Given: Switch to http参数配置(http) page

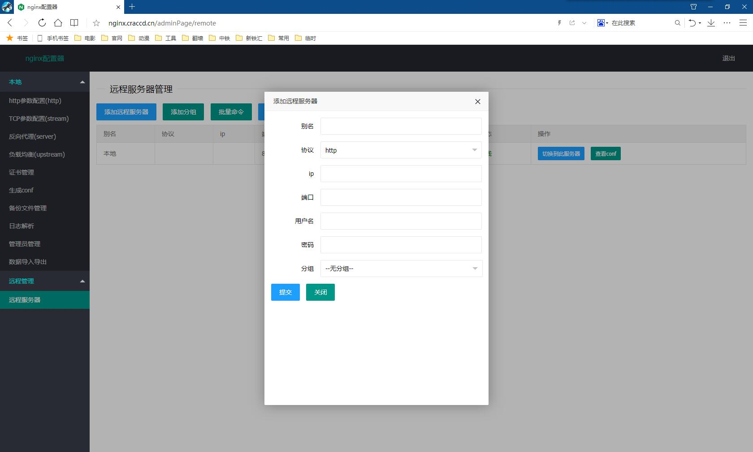Looking at the screenshot, I should click(x=35, y=101).
